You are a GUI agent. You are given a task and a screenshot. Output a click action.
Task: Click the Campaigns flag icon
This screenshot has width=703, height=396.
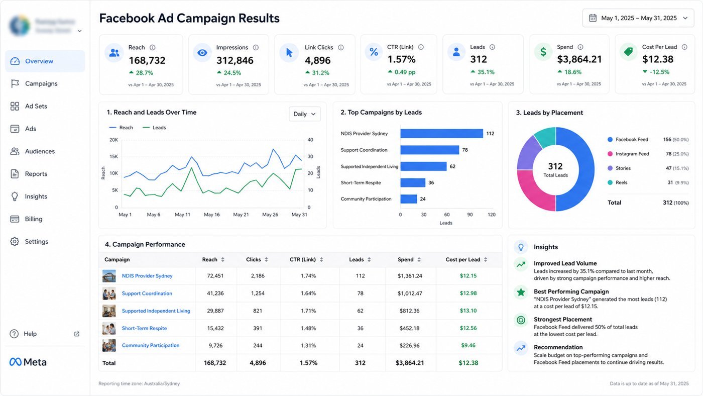coord(15,83)
